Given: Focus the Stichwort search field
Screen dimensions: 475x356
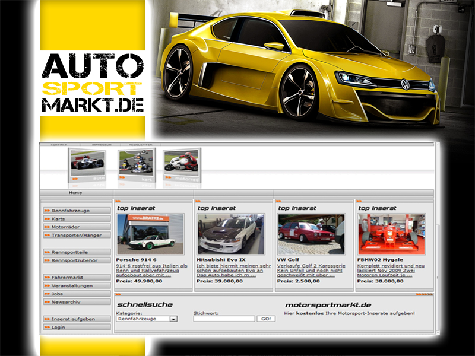Looking at the screenshot, I should [x=224, y=319].
